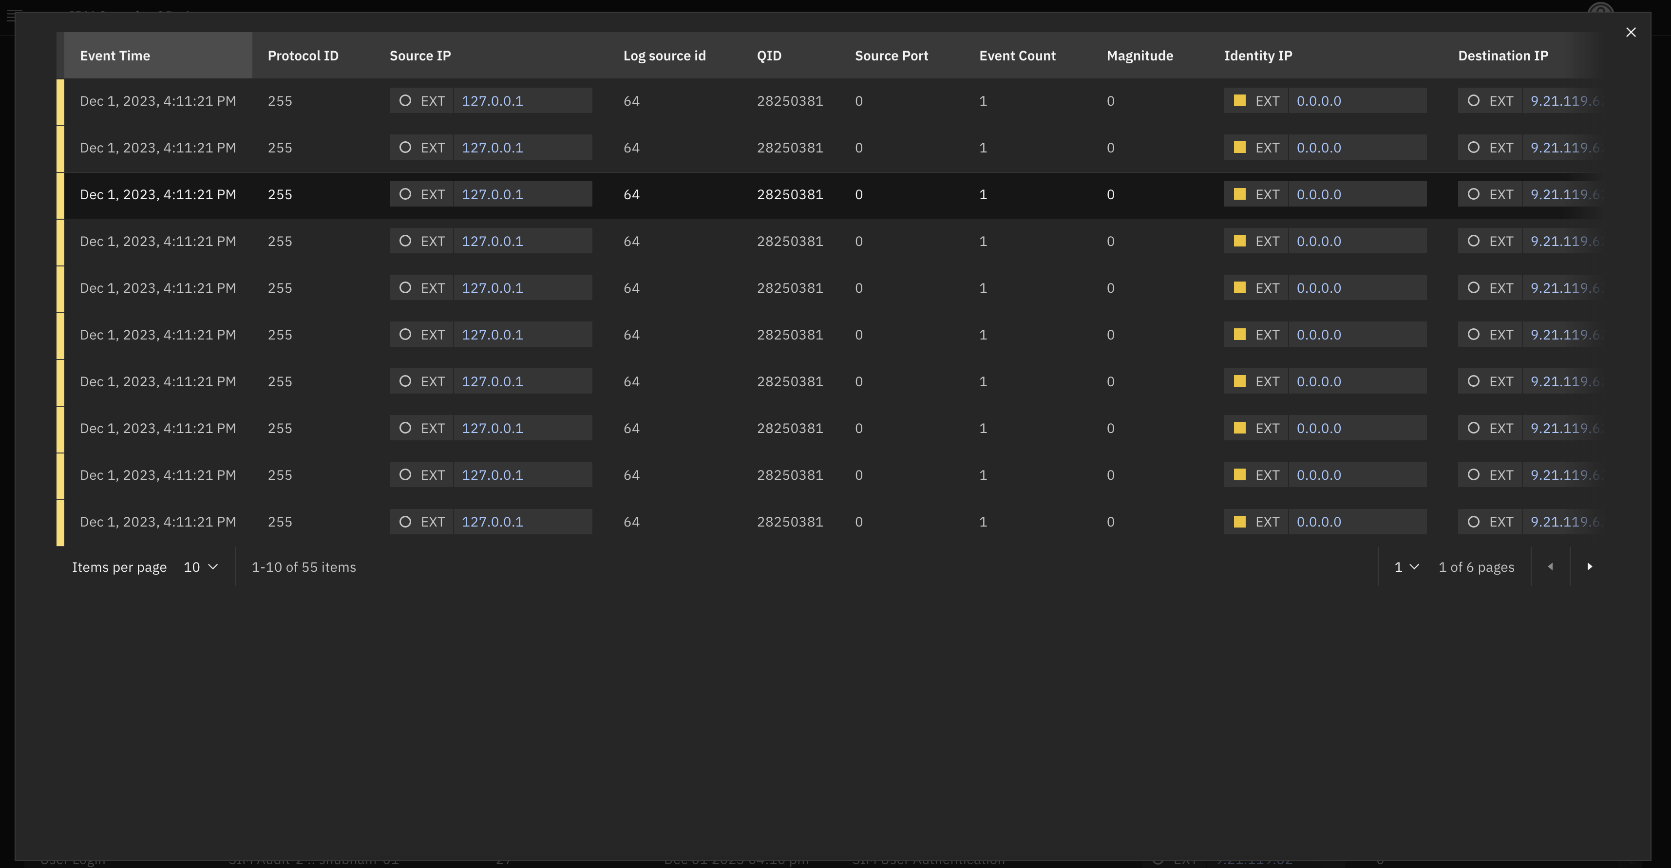
Task: Open the page number selector dropdown
Action: point(1404,566)
